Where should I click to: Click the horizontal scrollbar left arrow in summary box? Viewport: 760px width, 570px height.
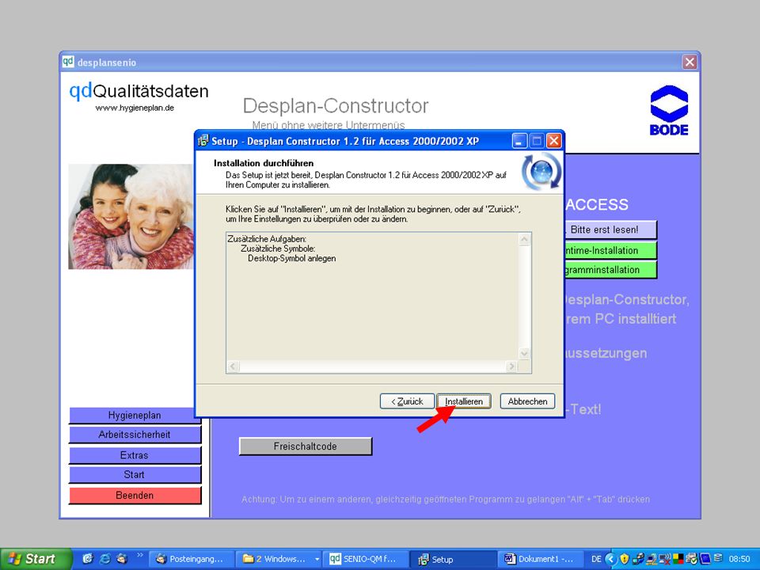[x=233, y=367]
